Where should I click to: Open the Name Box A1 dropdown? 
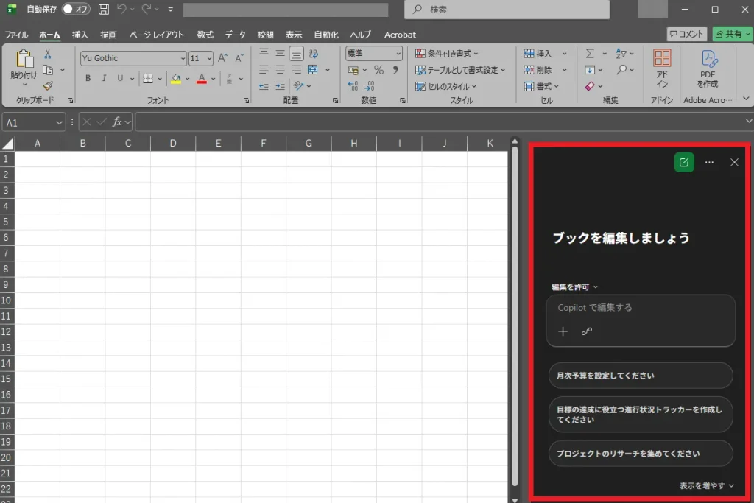pyautogui.click(x=59, y=123)
